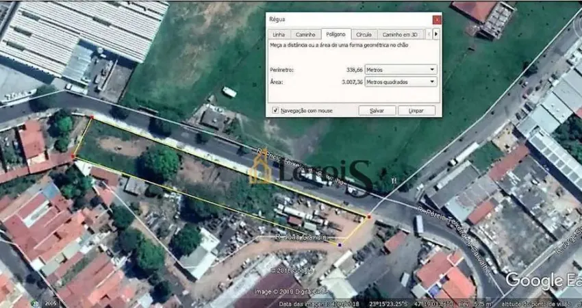Screen dimensions: 582x308
Task: Close the Régua dialog
Action: 437,19
